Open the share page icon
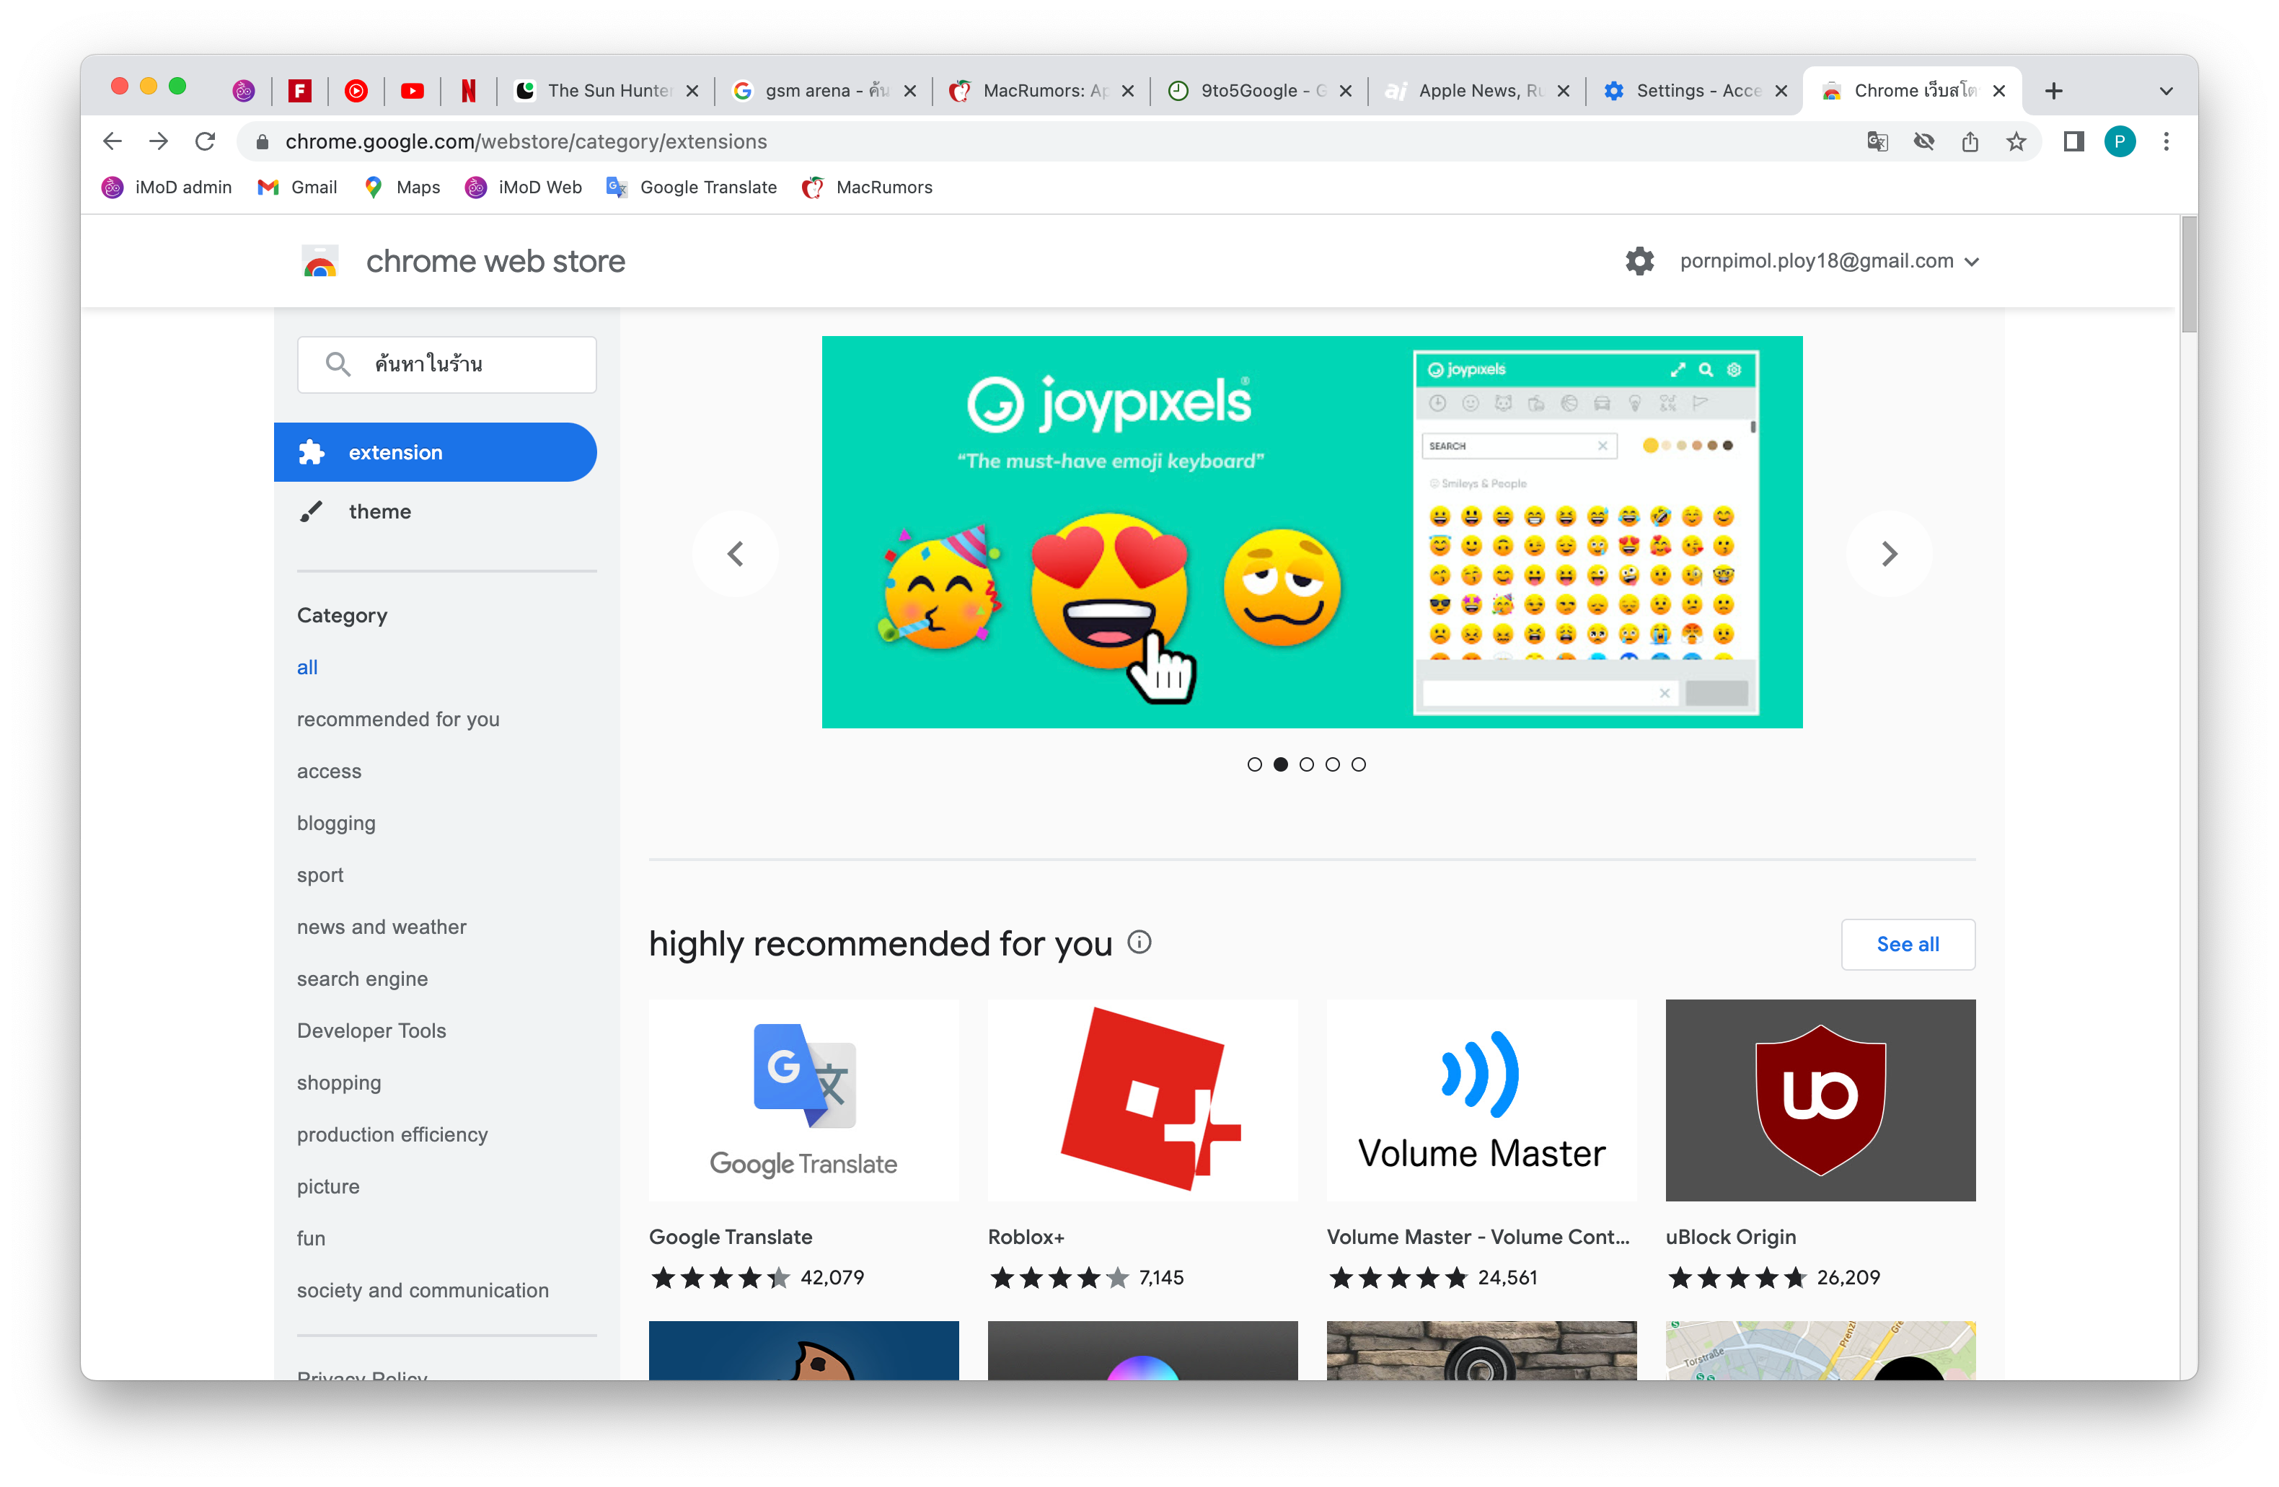Screen dimensions: 2279x1487 1970,142
